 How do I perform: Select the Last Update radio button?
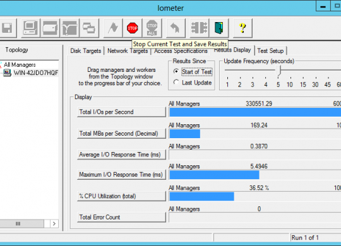coord(176,83)
